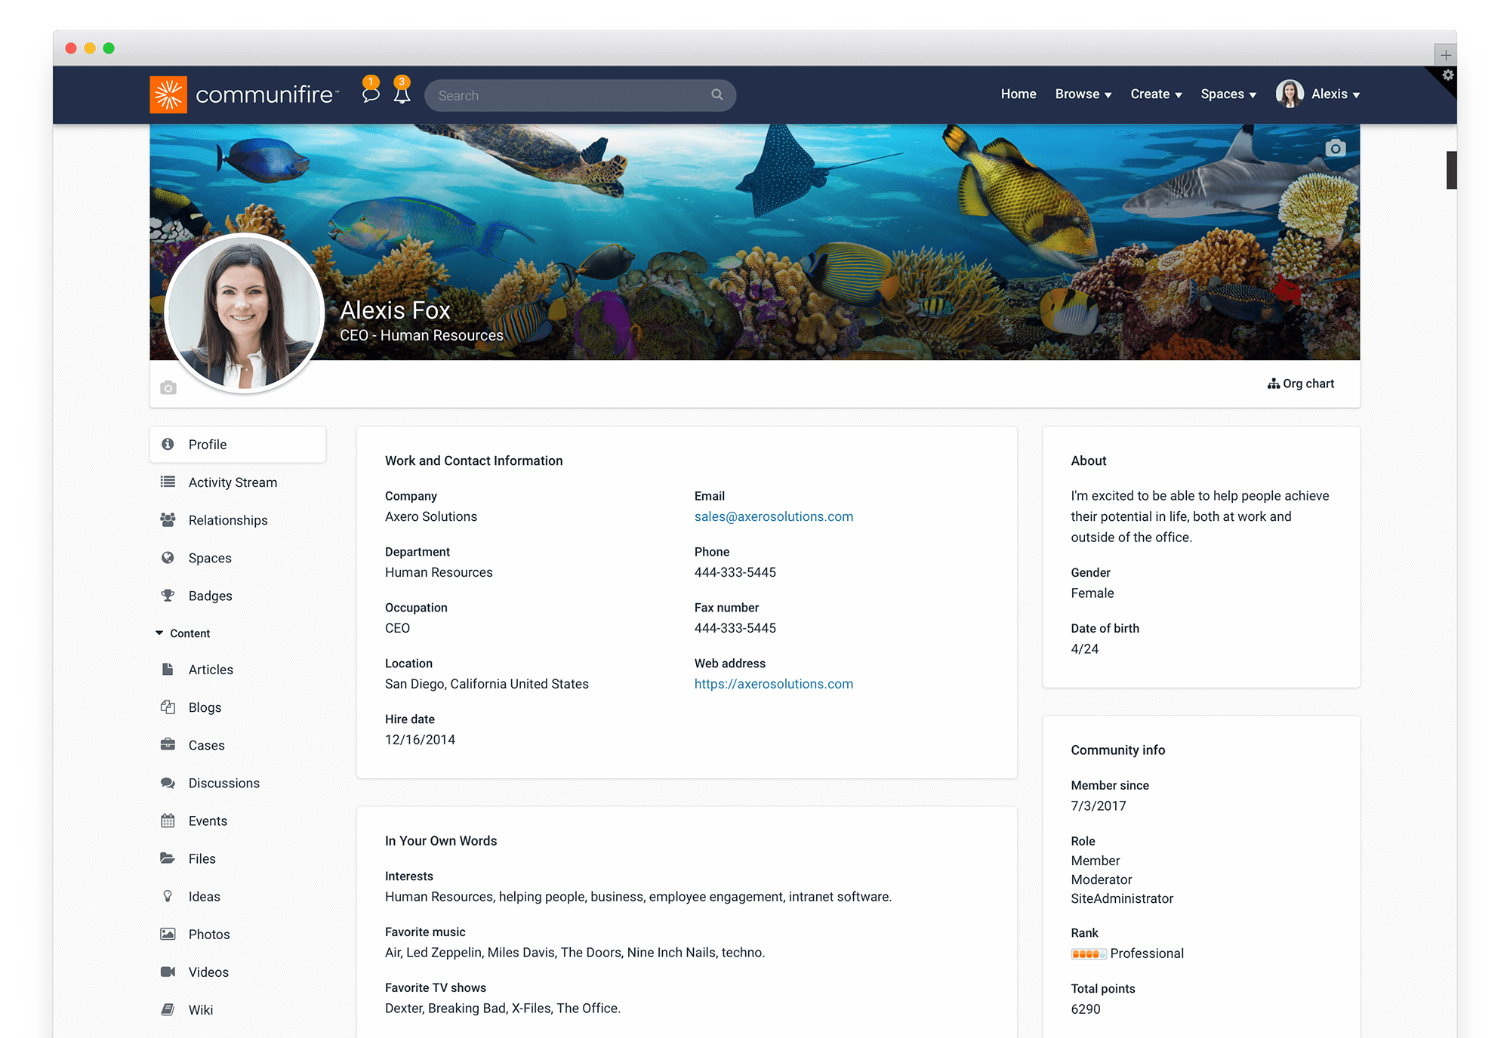Open the Badges section icon

168,596
